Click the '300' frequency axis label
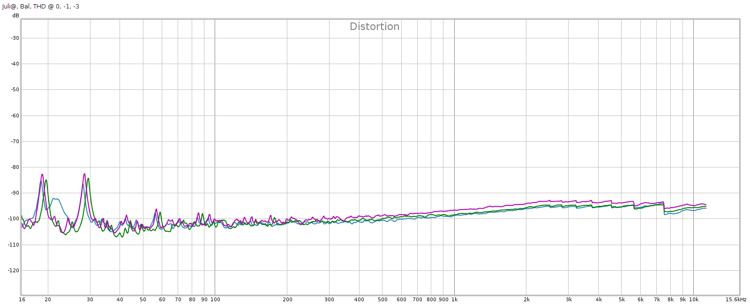 [330, 300]
